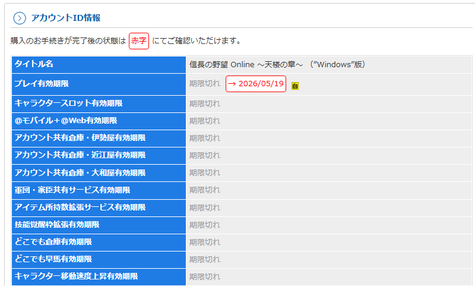Click the yellow 自 icon after 2026/05/19
The width and height of the screenshot is (475, 286).
click(294, 86)
